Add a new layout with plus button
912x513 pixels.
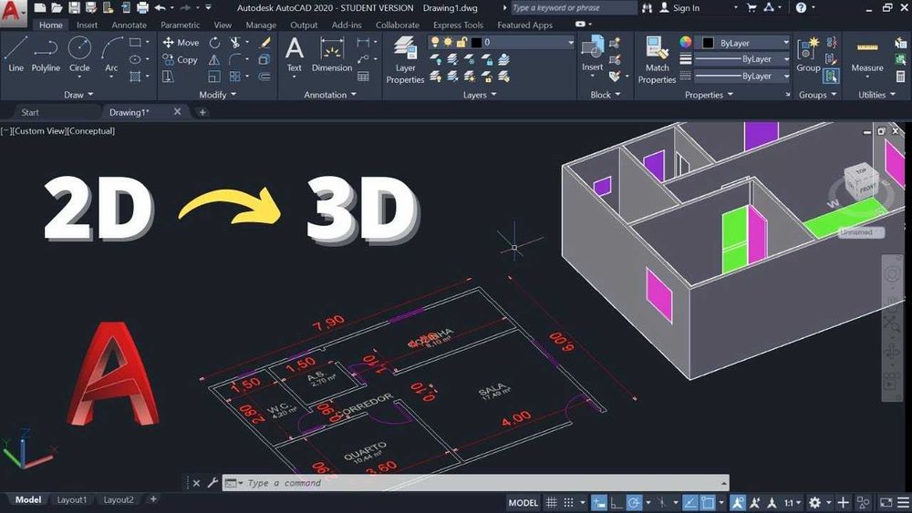tap(153, 499)
